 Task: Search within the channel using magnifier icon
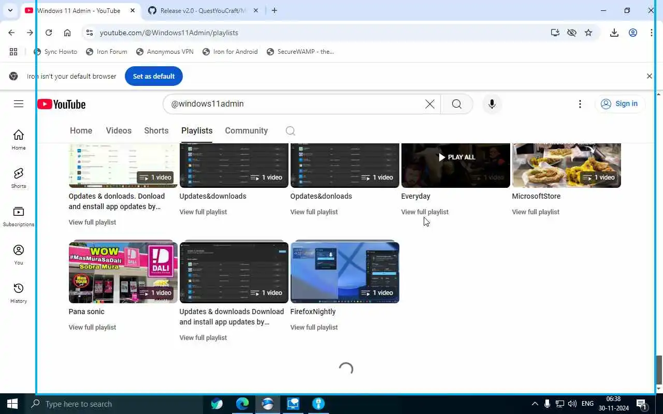pos(291,130)
